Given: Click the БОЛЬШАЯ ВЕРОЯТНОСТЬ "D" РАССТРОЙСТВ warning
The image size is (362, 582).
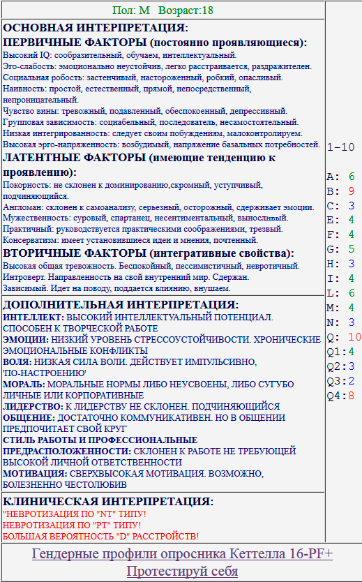Looking at the screenshot, I should click(x=101, y=537).
